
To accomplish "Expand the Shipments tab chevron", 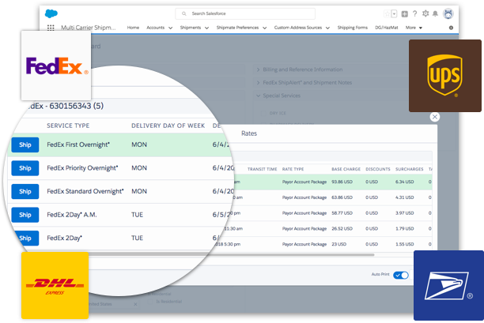I will (207, 28).
